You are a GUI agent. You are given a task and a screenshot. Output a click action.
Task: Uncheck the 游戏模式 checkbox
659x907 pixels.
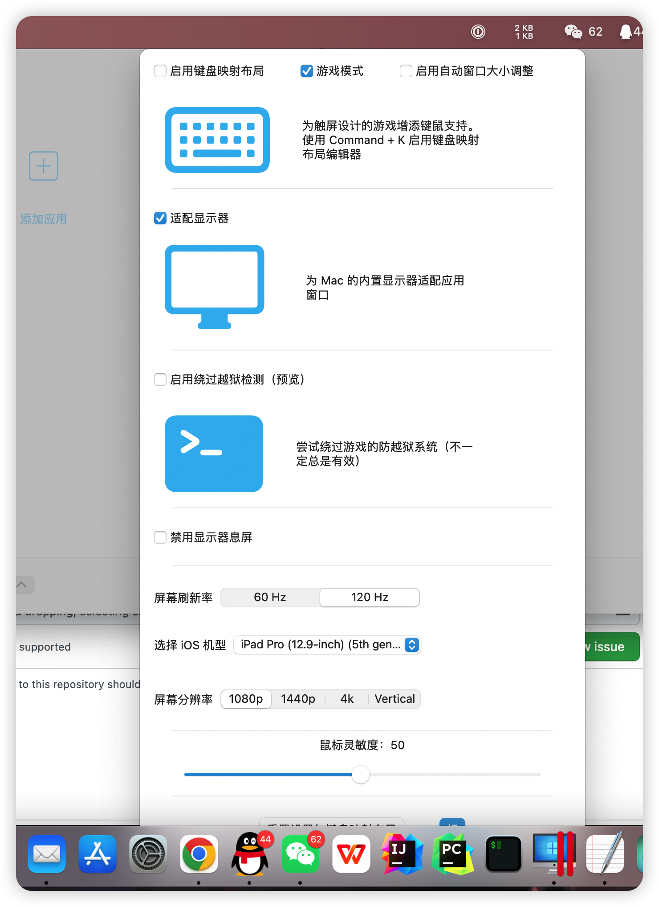point(306,71)
